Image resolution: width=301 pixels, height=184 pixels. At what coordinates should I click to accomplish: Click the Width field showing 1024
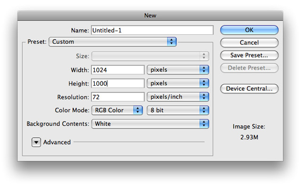tap(118, 70)
